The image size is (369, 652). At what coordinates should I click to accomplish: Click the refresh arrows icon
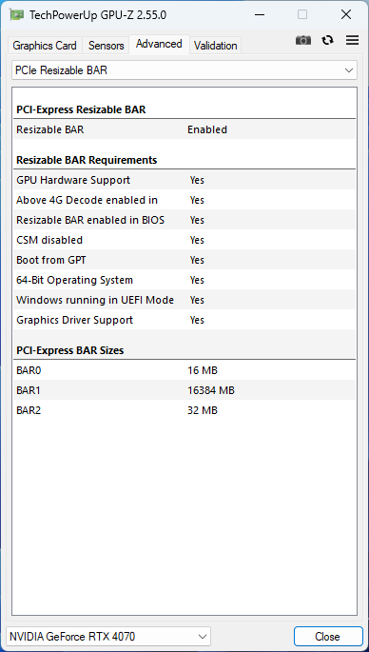point(327,40)
